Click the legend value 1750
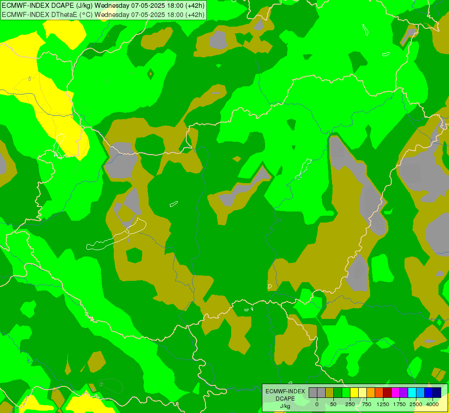The height and width of the screenshot is (413, 449). (399, 404)
